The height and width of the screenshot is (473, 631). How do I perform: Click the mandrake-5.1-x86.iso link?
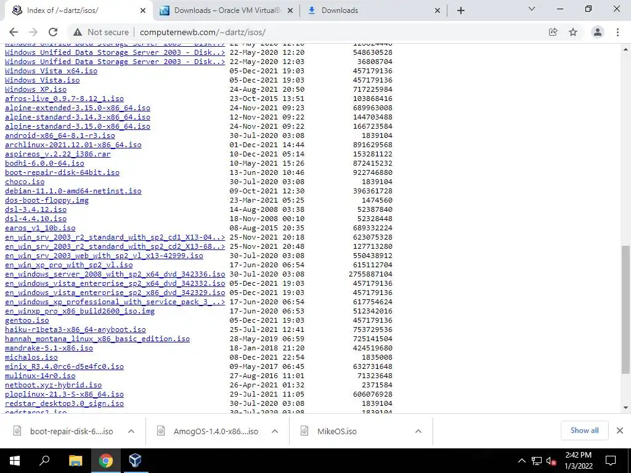tap(49, 348)
